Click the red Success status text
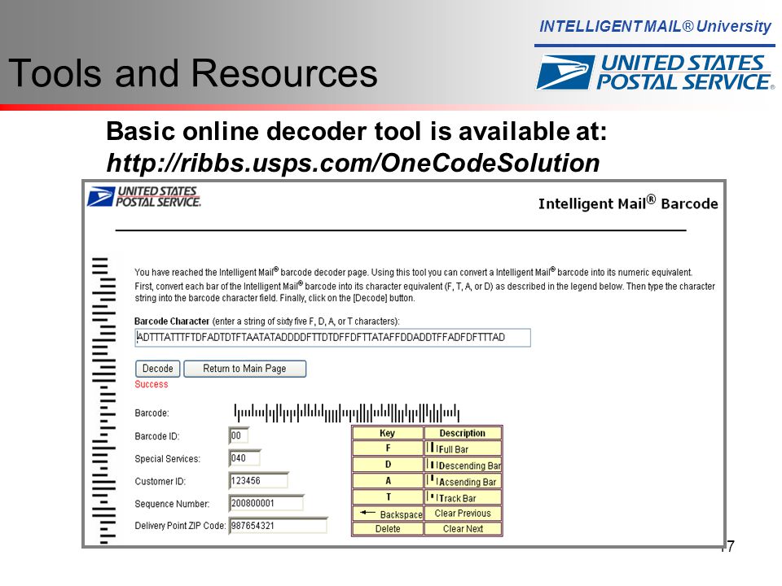Image resolution: width=782 pixels, height=586 pixels. pos(152,384)
